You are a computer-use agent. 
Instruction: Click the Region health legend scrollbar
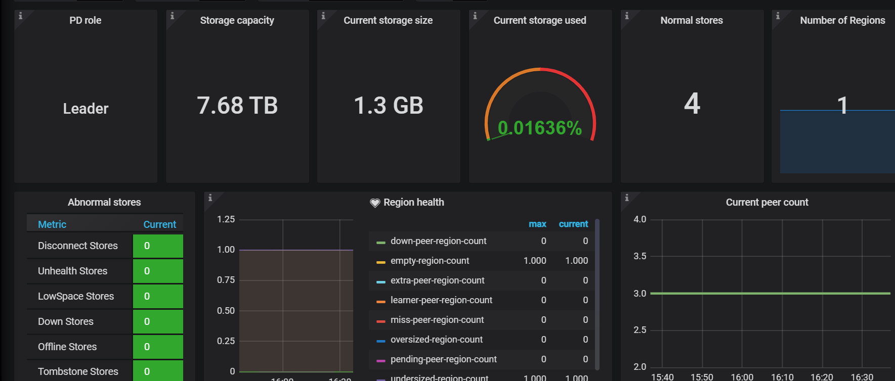pyautogui.click(x=598, y=294)
